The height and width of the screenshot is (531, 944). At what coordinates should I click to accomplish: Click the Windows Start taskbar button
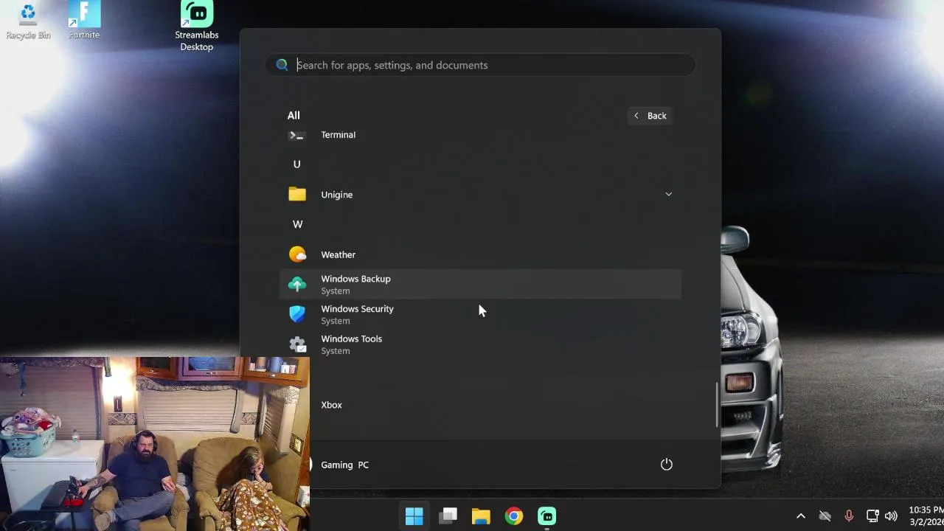point(414,516)
